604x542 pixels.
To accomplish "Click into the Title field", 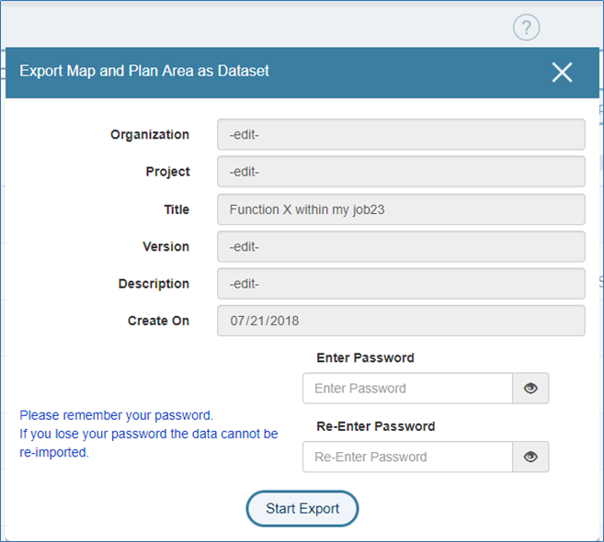I will [401, 209].
